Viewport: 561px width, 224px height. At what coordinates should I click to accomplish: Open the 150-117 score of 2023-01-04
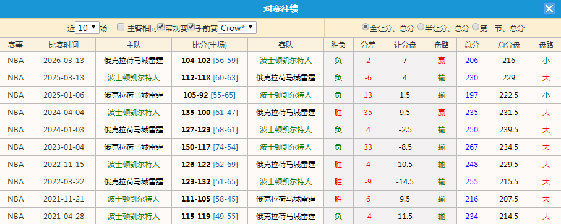coord(195,147)
